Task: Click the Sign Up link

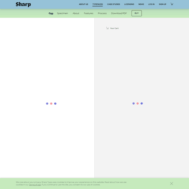Action: (163, 4)
